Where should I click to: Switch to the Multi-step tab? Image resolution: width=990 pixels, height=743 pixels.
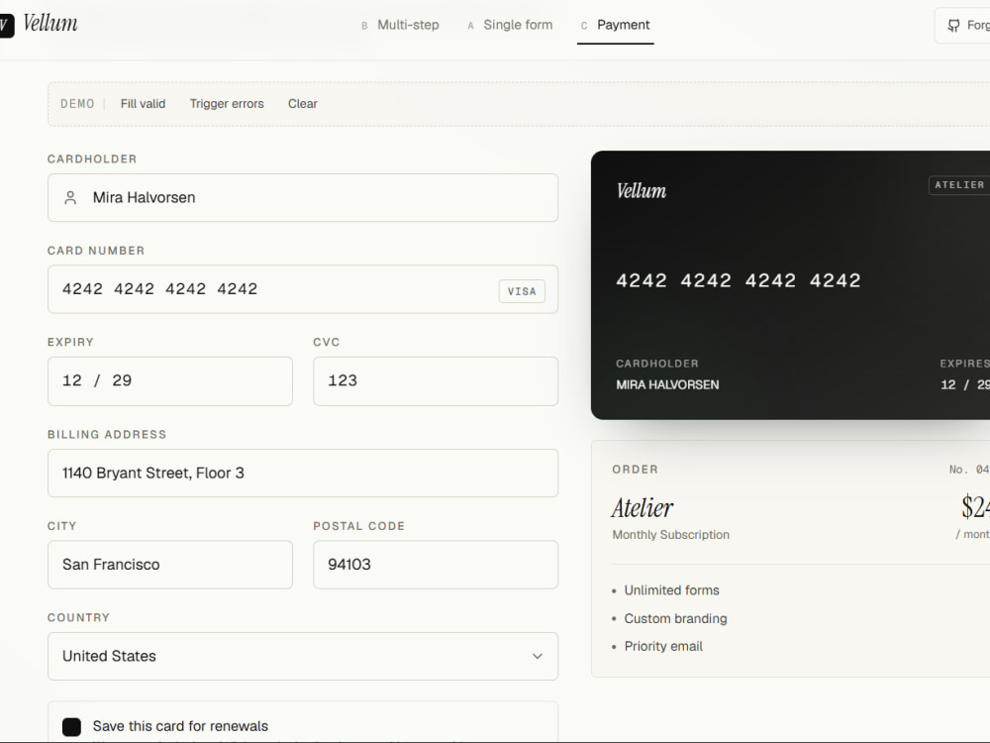[x=400, y=26]
